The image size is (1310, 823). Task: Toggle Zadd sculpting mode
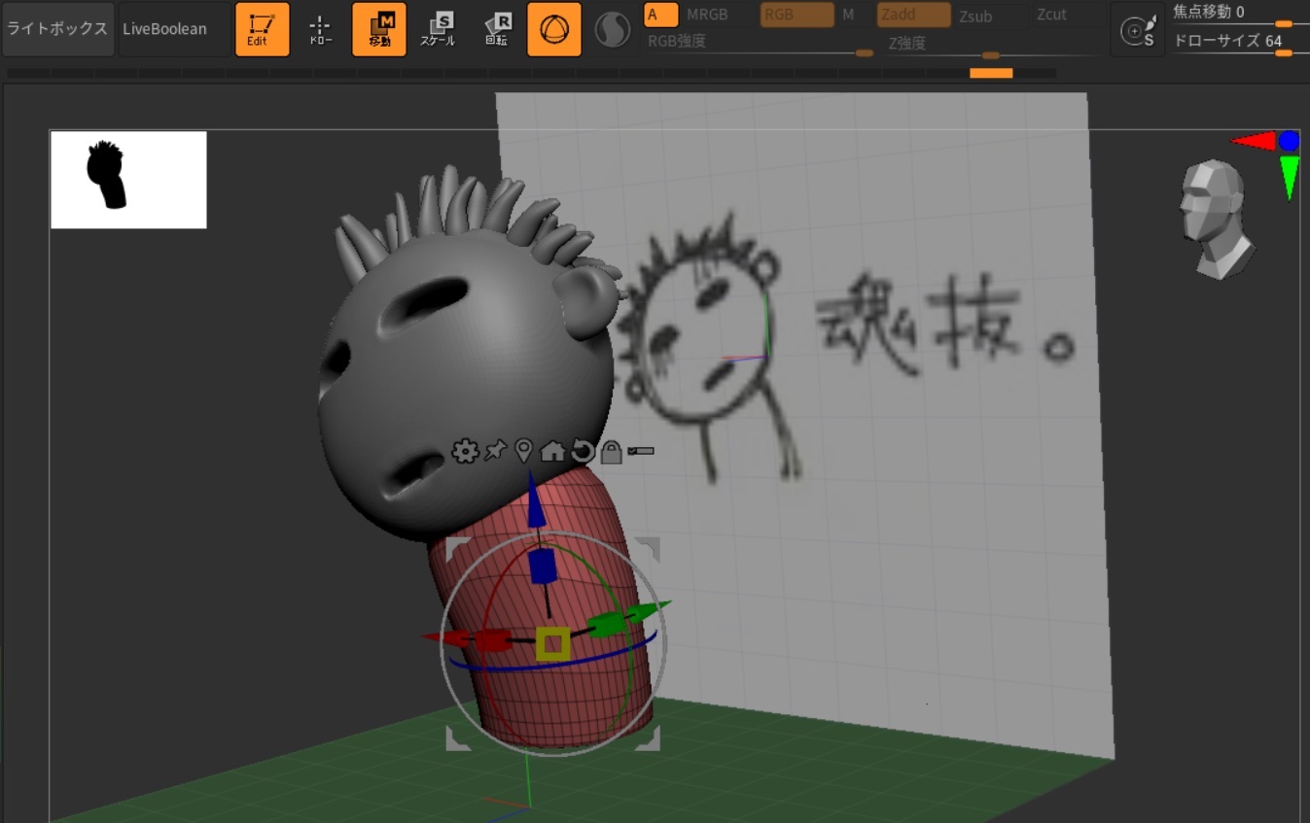pos(912,15)
